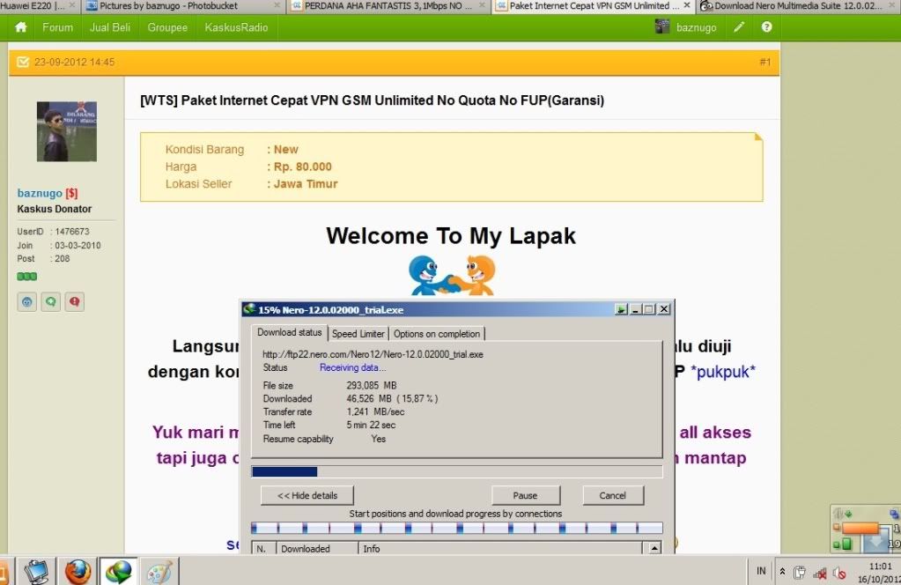Click the scroll-up arrow of the connections list
The image size is (901, 585).
[654, 548]
